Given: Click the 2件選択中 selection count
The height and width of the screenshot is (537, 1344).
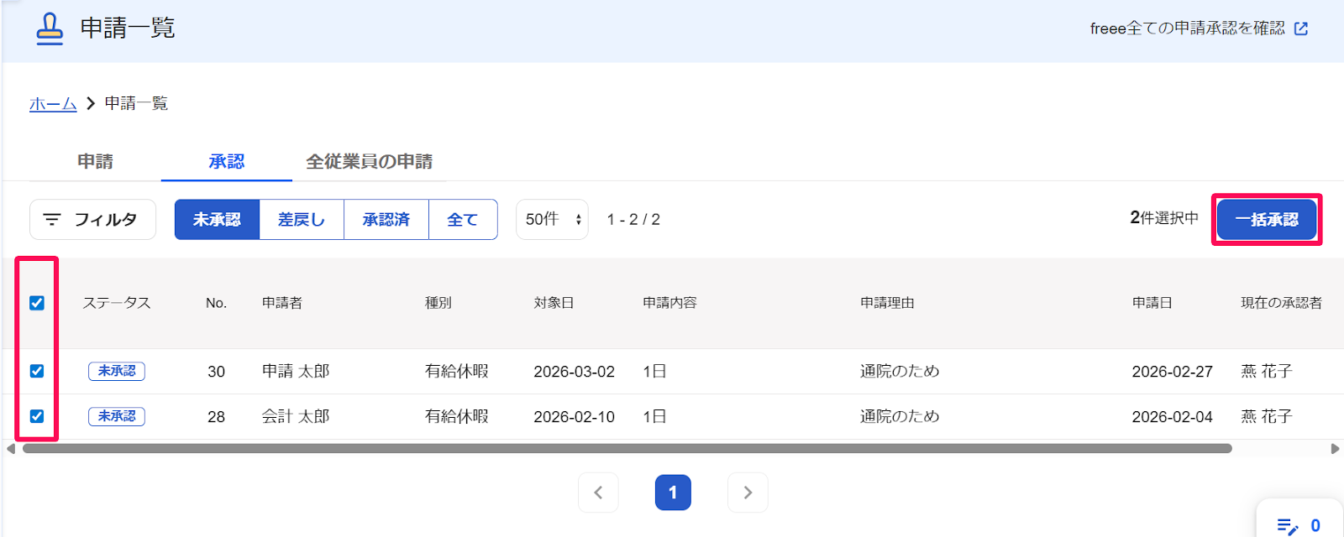Looking at the screenshot, I should 1164,218.
